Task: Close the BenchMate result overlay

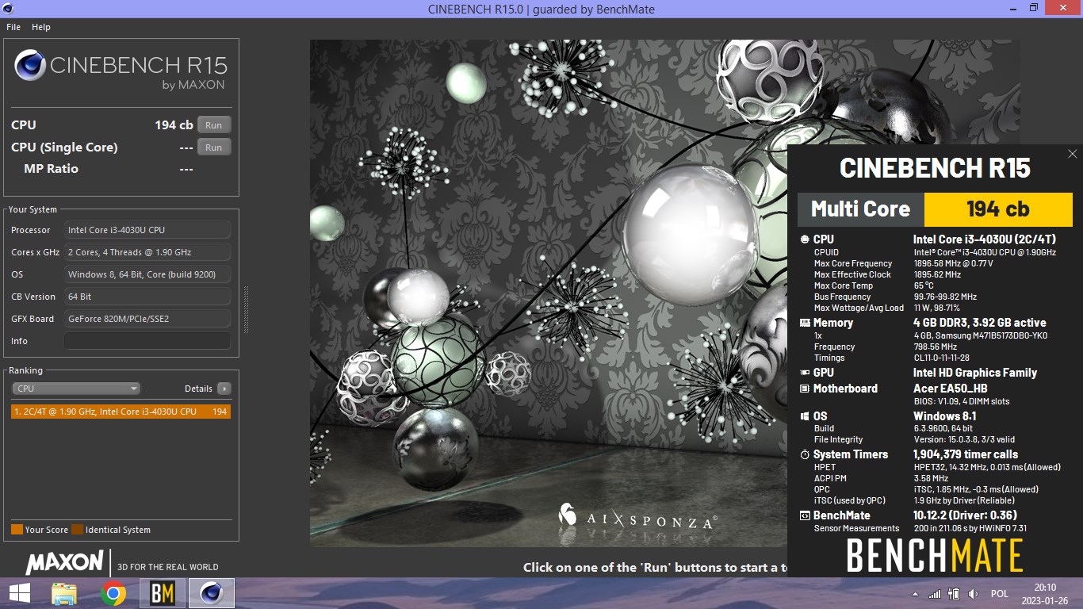Action: [1073, 154]
